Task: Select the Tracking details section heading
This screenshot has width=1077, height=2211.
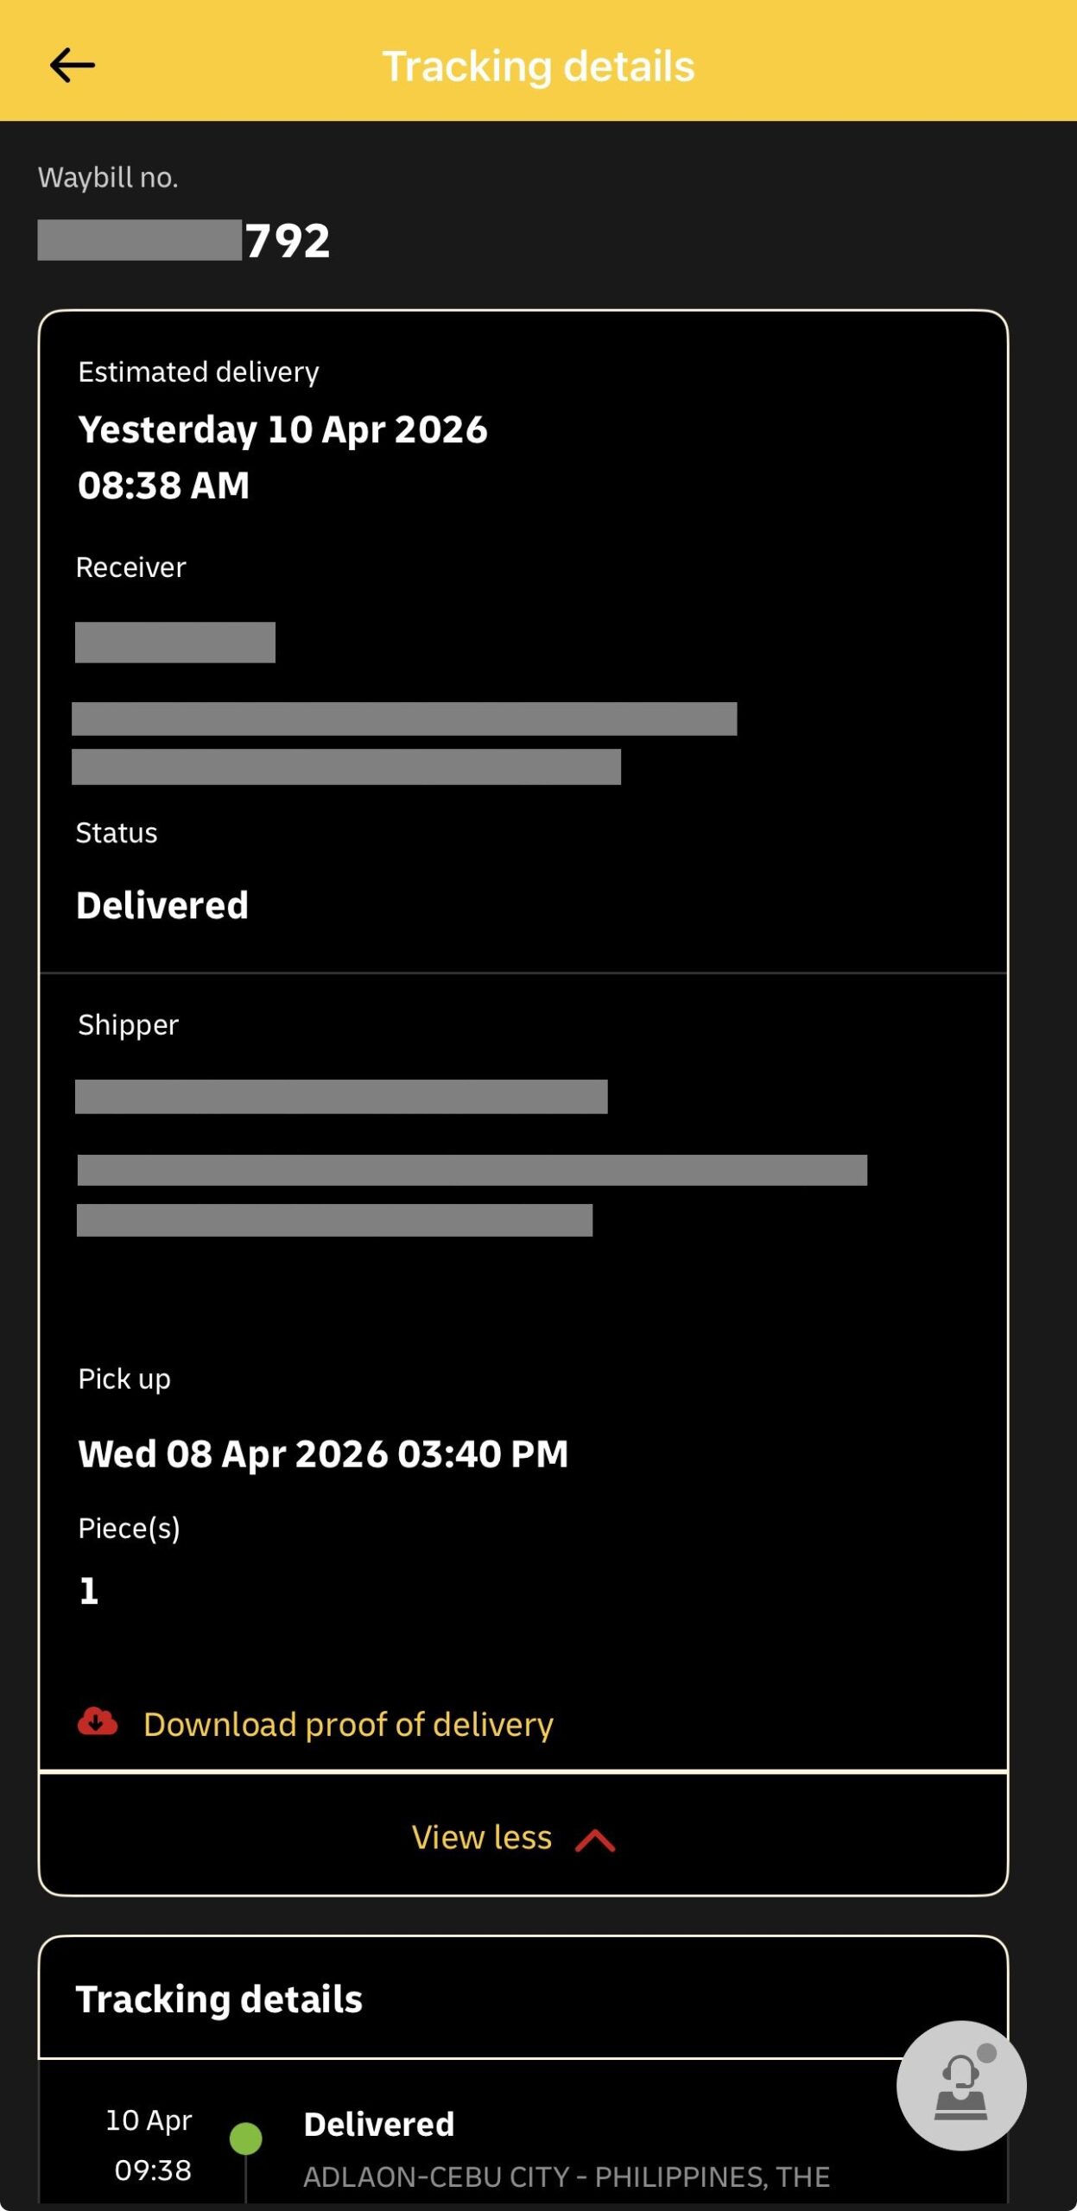Action: point(219,1999)
